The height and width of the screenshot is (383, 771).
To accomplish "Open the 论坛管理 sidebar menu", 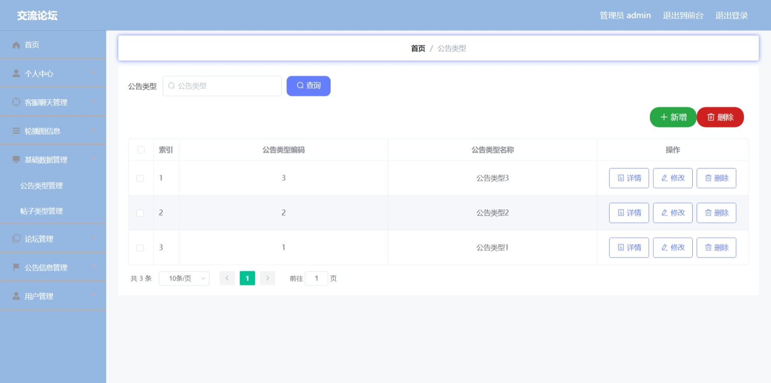I will click(53, 239).
